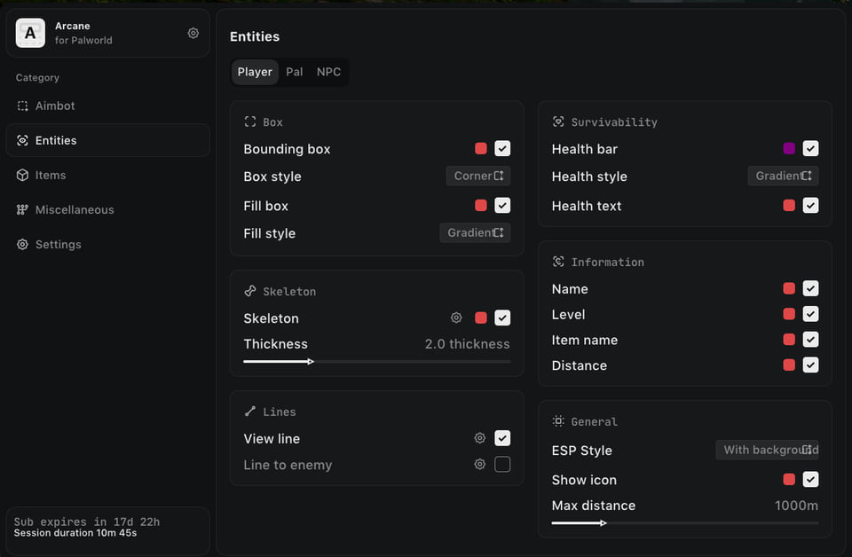Open the Box style Corner dropdown
This screenshot has height=557, width=852.
pos(478,176)
